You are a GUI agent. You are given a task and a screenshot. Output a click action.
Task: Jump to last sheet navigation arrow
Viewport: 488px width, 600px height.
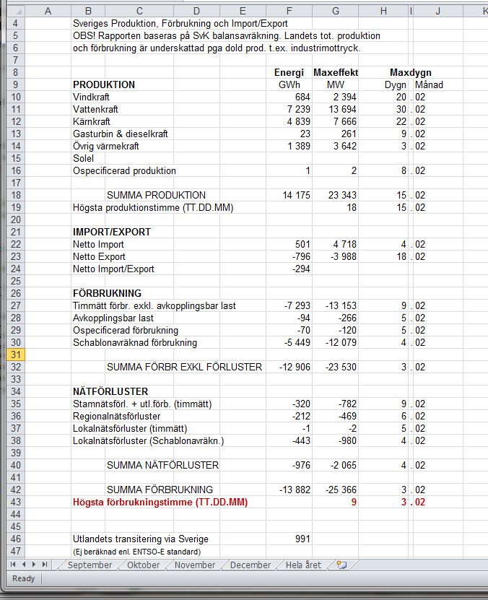click(44, 565)
